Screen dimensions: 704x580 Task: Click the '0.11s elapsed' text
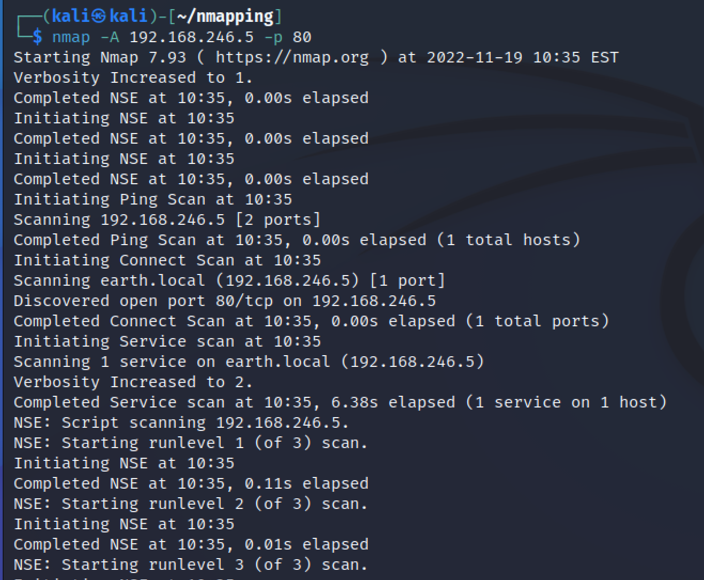point(306,483)
